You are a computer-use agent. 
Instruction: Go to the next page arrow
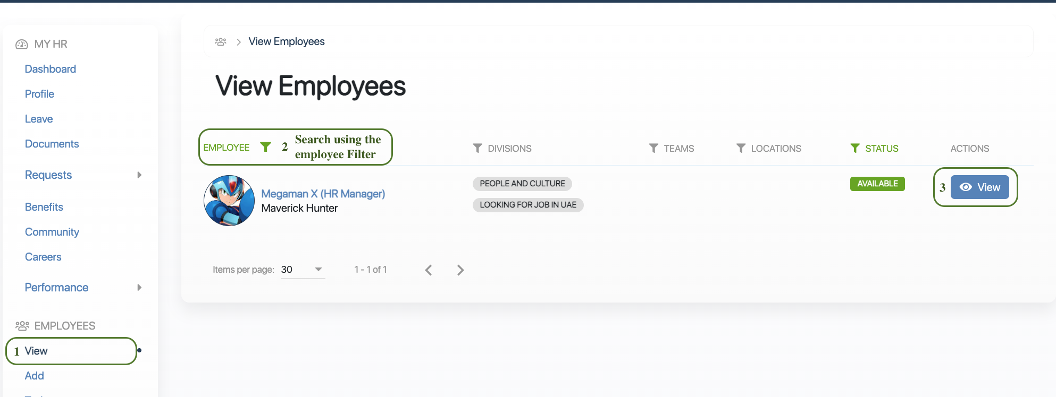point(460,270)
